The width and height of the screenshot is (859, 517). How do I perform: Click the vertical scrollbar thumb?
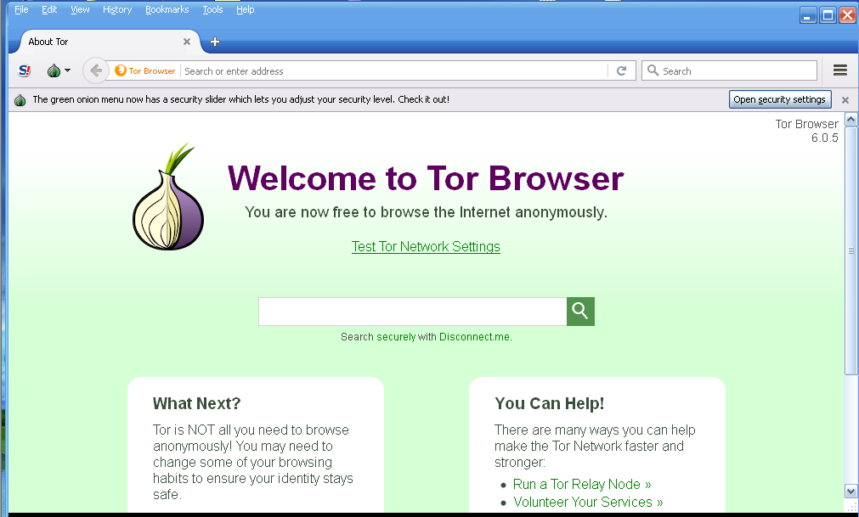851,250
